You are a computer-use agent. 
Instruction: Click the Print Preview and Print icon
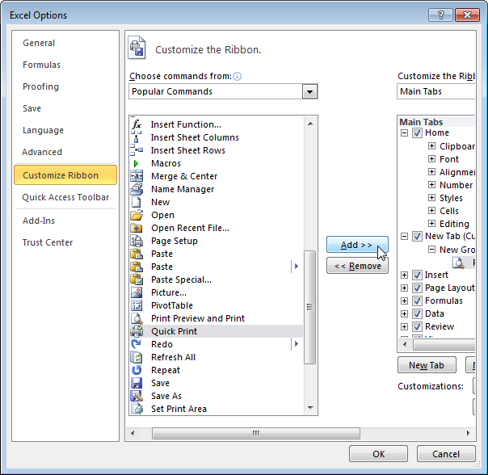(137, 318)
